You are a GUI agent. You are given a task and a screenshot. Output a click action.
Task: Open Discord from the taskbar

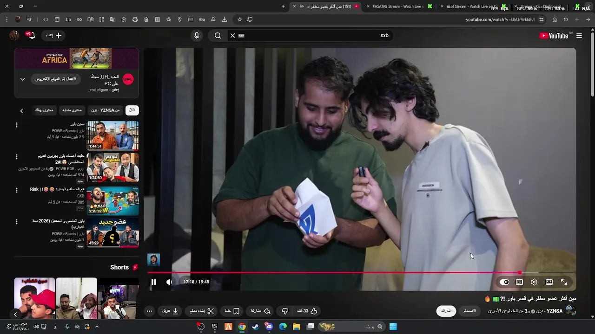(x=269, y=327)
